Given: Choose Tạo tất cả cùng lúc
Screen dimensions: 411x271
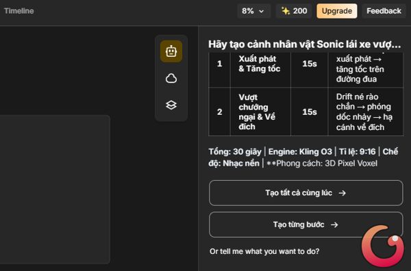Looking at the screenshot, I should (x=306, y=193).
